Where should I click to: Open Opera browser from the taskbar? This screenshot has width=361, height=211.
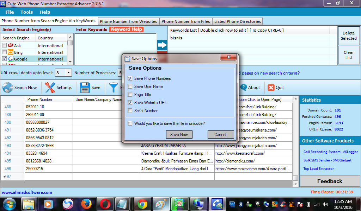point(105,204)
